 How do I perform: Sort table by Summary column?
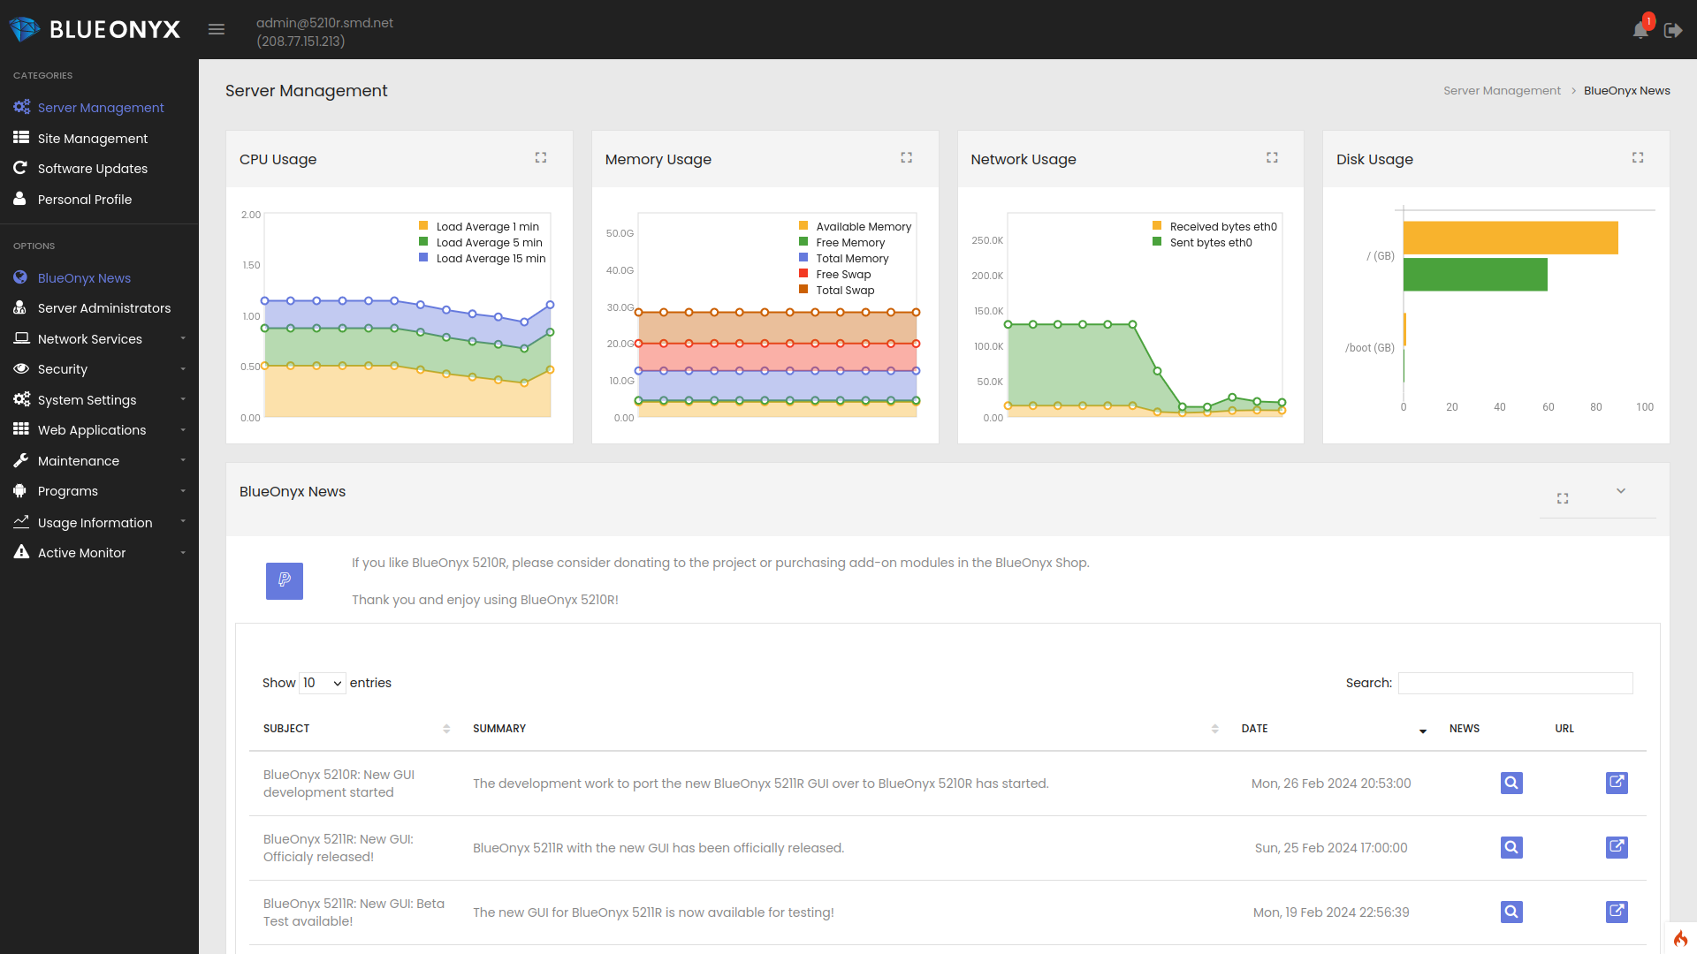[846, 729]
